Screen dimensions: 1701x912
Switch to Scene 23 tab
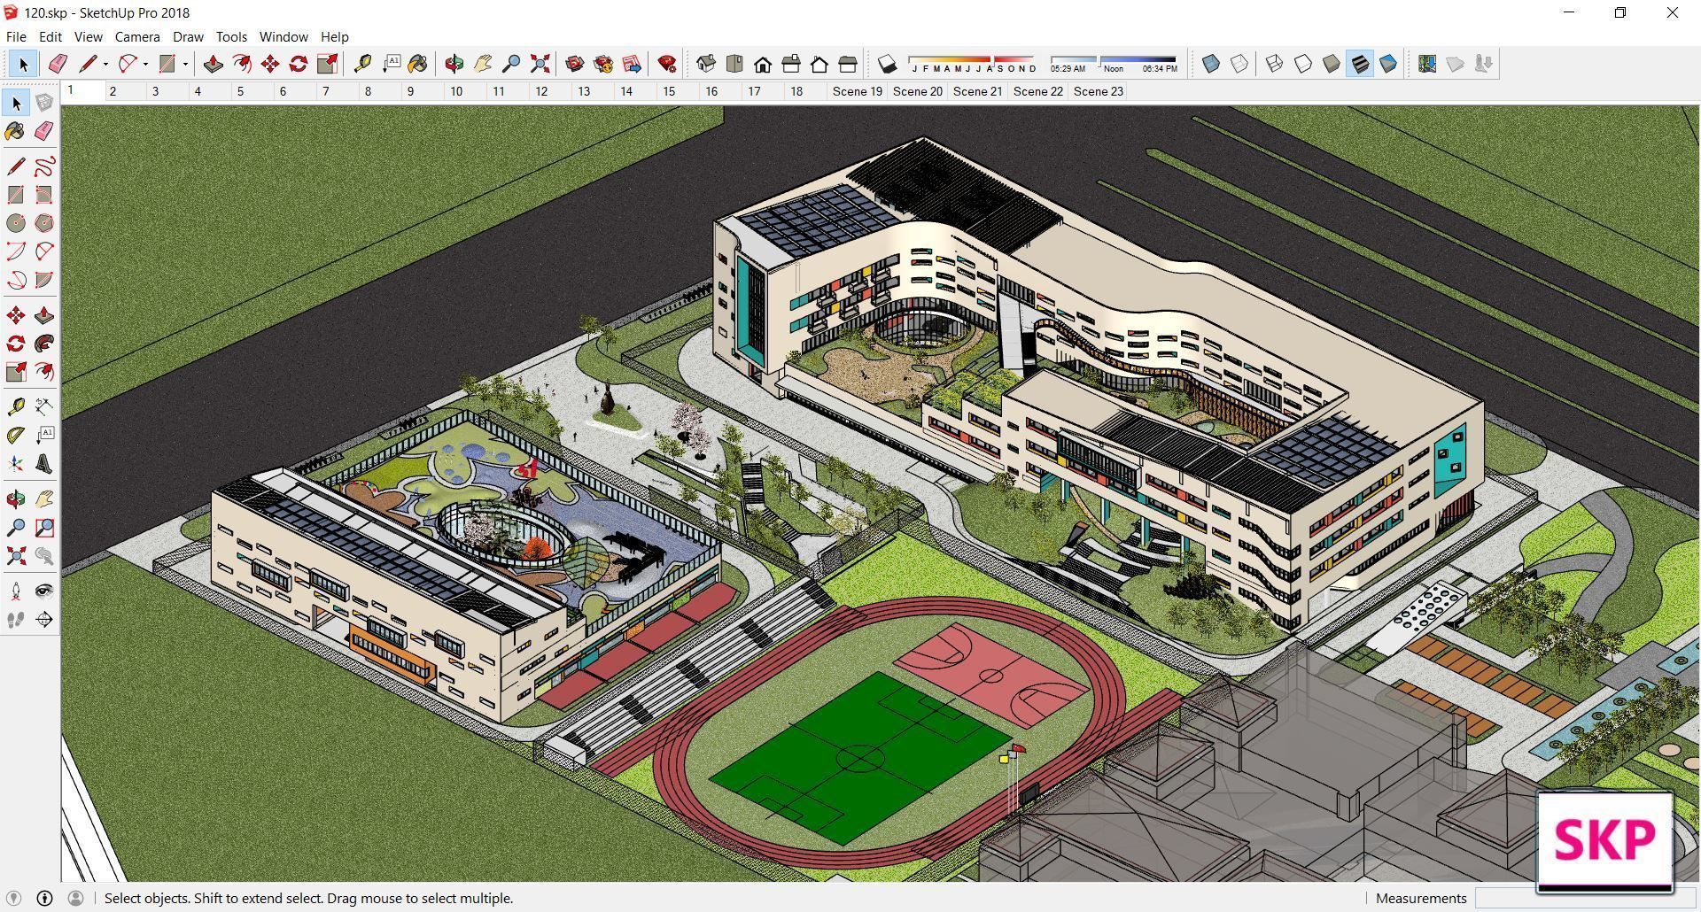[1099, 91]
